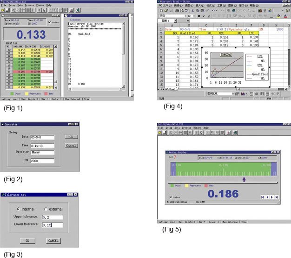
Task: Click the Print Preview icon in Excel
Action: tap(182, 11)
